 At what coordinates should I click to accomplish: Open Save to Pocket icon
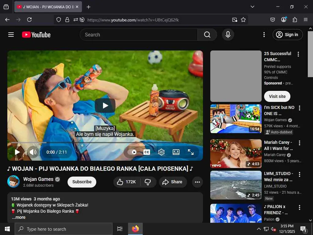pos(273,20)
